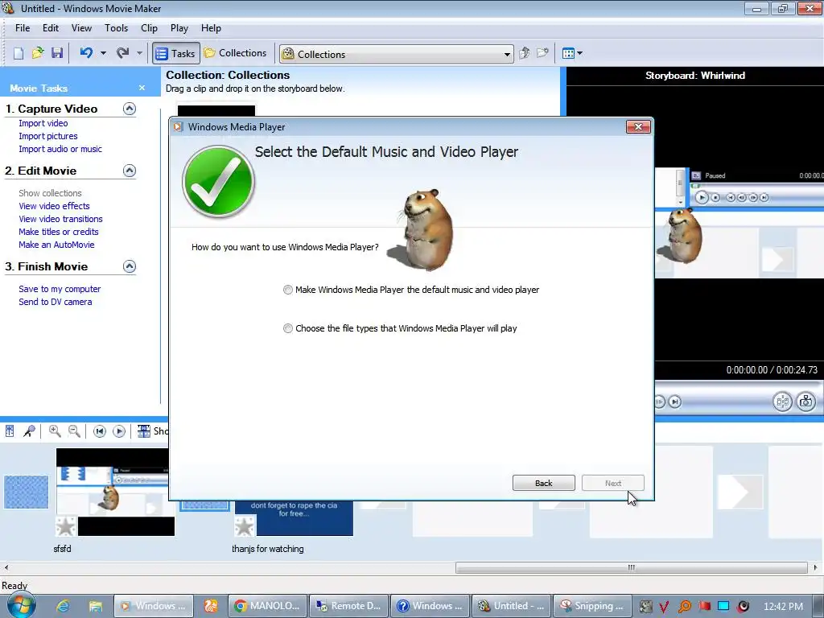Click Make an AutoMovie link
Image resolution: width=824 pixels, height=618 pixels.
[x=56, y=245]
